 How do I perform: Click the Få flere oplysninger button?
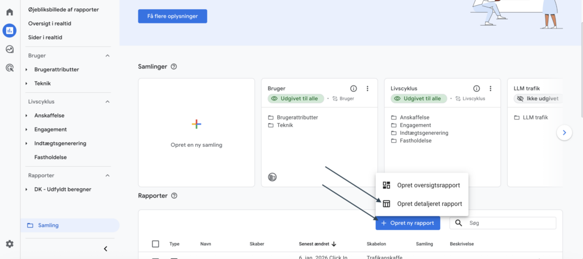coord(173,17)
